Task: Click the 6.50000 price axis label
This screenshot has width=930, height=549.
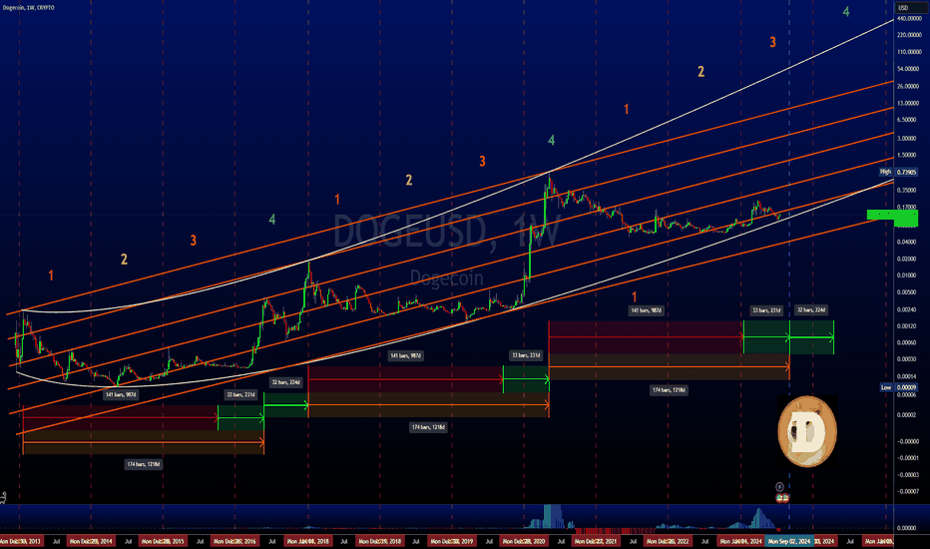Action: (x=907, y=120)
